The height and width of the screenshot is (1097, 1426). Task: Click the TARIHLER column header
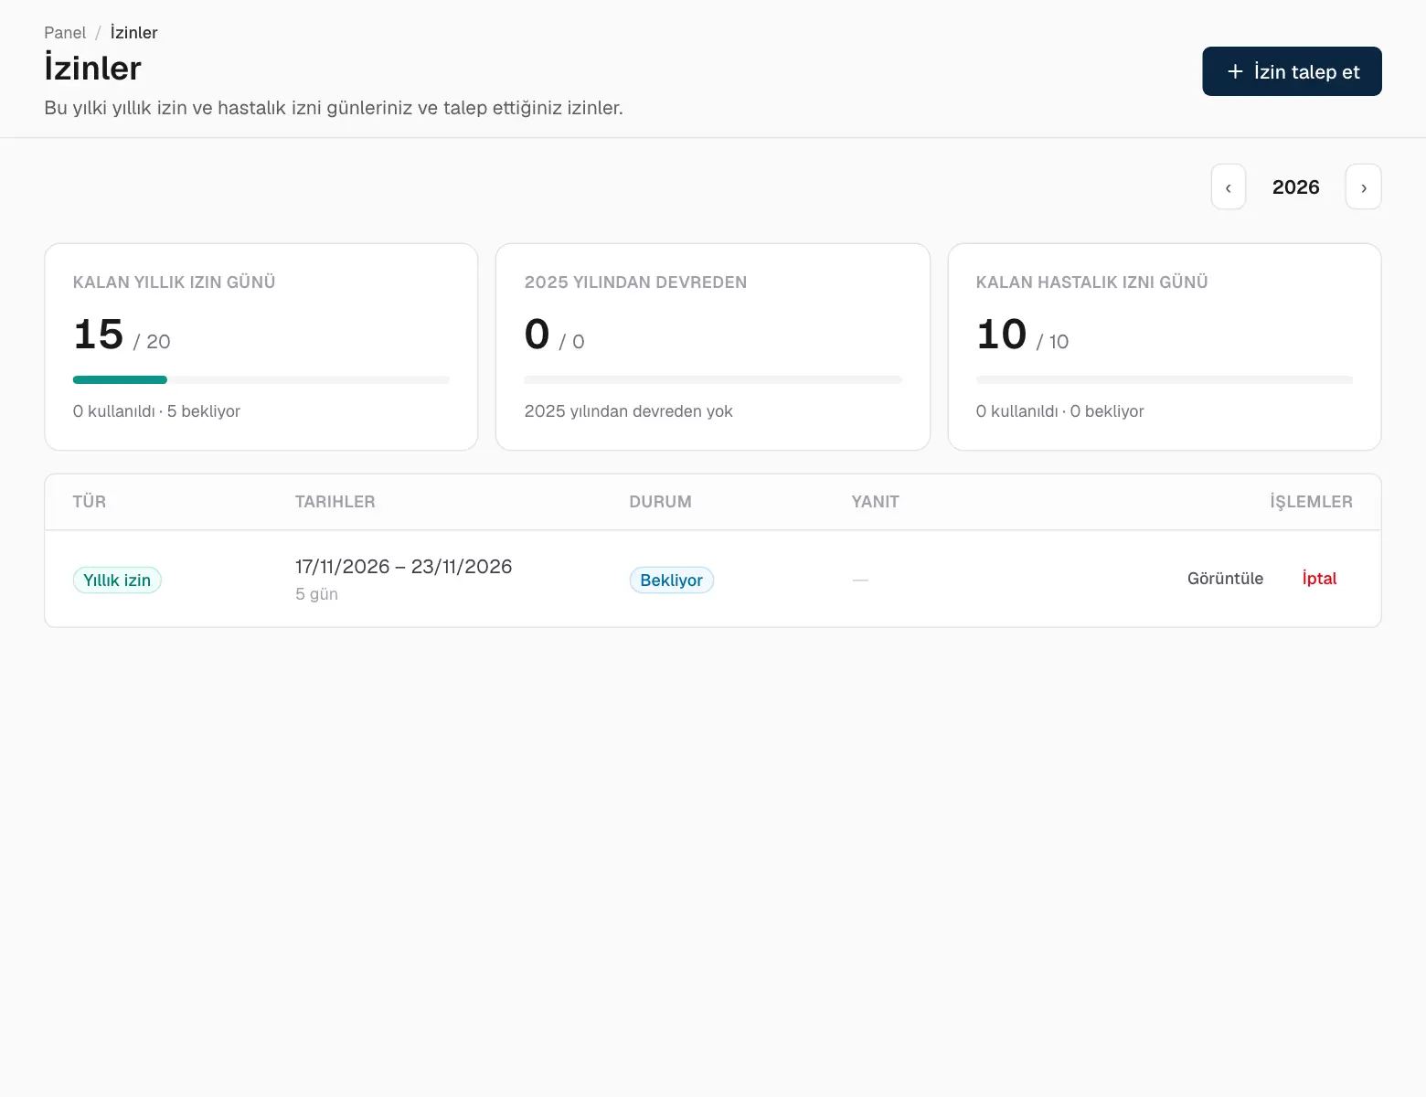tap(335, 502)
